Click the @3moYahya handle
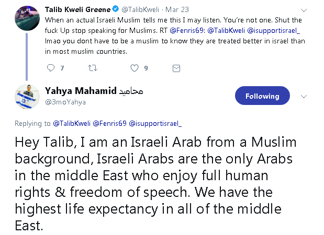The width and height of the screenshot is (324, 235). click(66, 102)
